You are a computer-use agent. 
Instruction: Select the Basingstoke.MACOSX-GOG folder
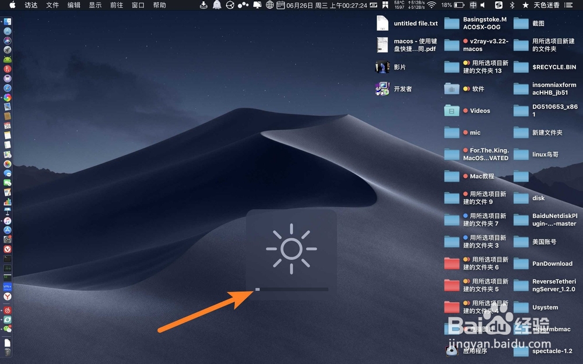coord(452,23)
